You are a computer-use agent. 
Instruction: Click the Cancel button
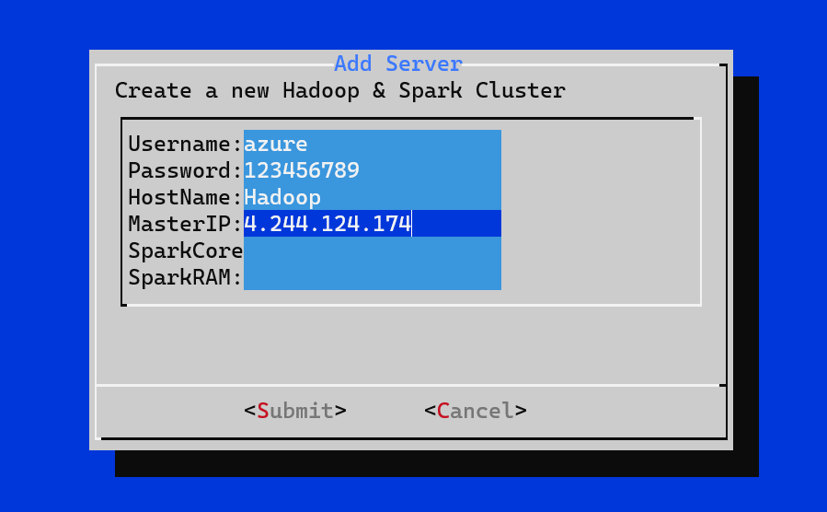pyautogui.click(x=476, y=411)
